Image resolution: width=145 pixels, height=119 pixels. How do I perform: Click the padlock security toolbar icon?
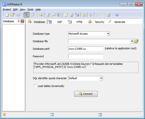[84, 15]
